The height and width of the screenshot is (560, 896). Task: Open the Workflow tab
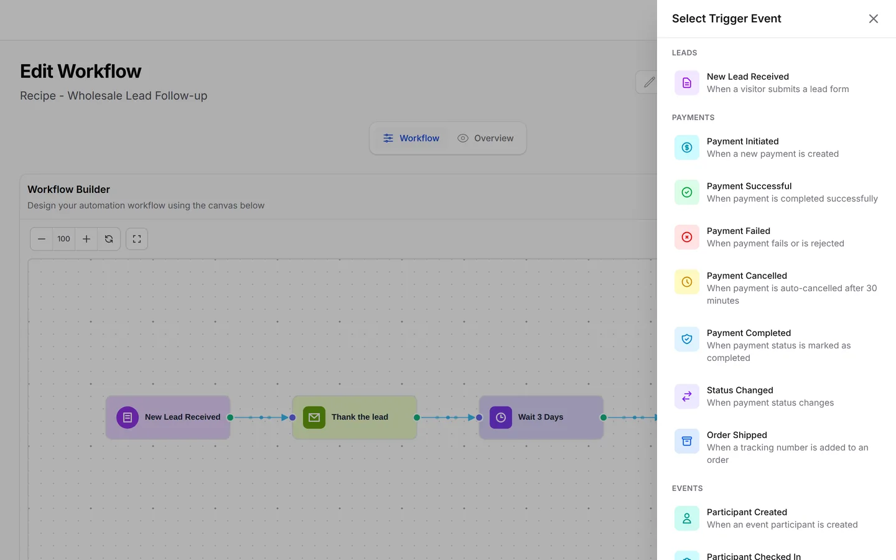coord(411,138)
